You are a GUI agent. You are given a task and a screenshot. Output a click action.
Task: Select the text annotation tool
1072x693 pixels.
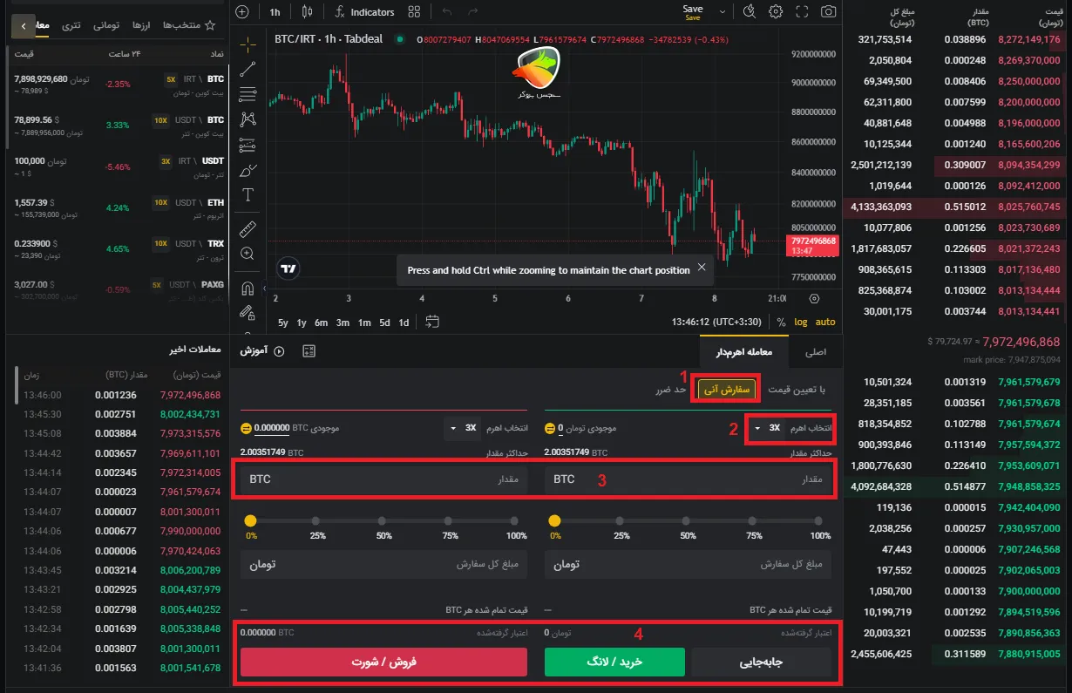click(x=248, y=194)
